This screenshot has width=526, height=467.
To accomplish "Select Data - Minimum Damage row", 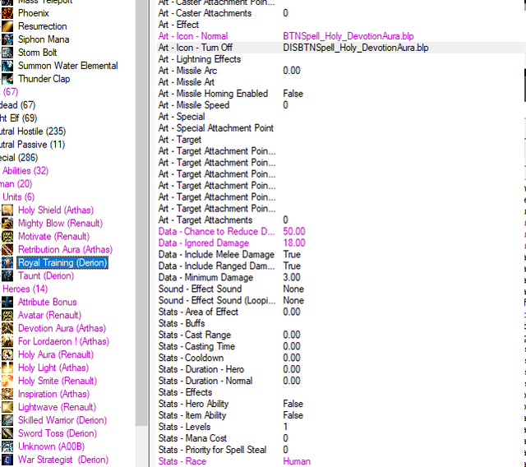I will coord(341,277).
